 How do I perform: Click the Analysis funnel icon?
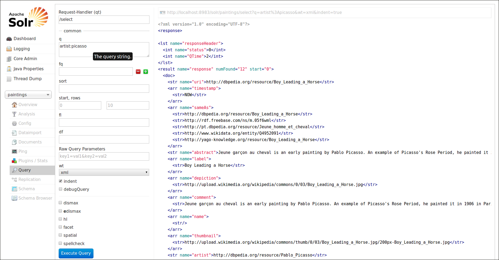(x=14, y=114)
